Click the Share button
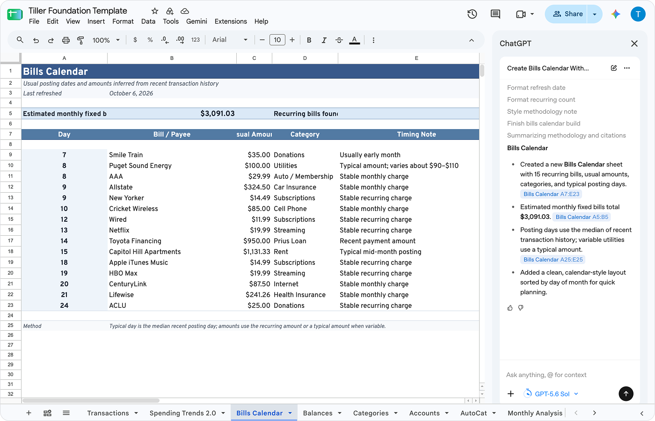The width and height of the screenshot is (655, 421). click(567, 14)
